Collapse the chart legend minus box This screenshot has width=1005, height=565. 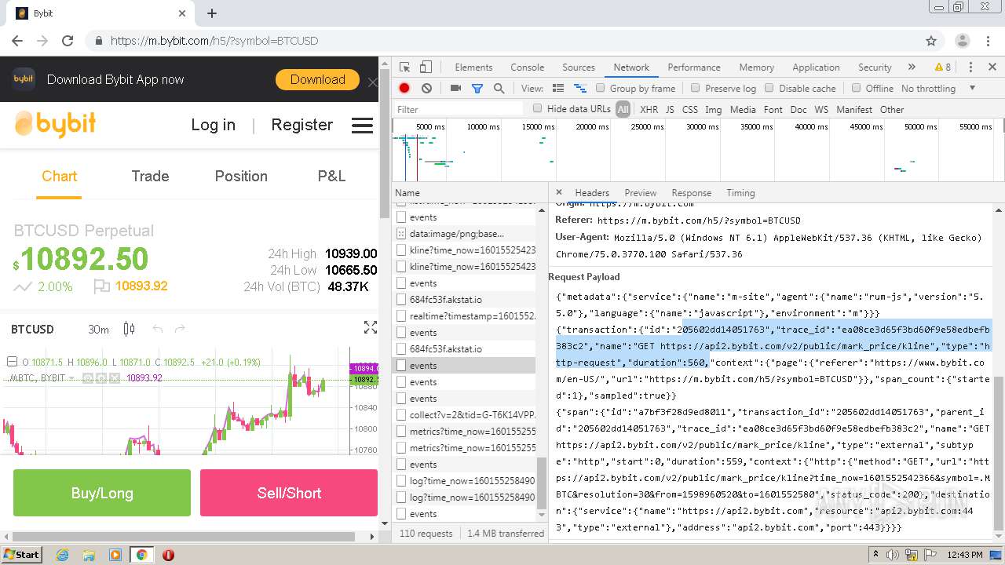point(12,362)
